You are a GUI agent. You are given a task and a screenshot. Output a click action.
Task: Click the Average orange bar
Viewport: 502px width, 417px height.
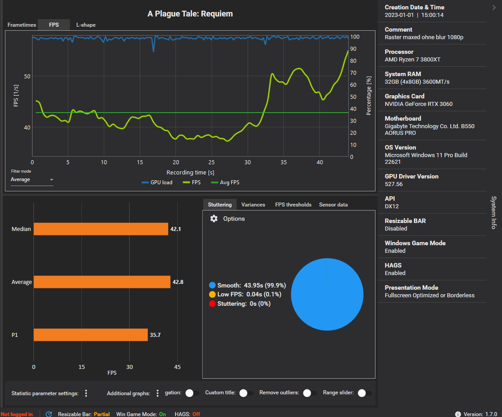pos(102,282)
